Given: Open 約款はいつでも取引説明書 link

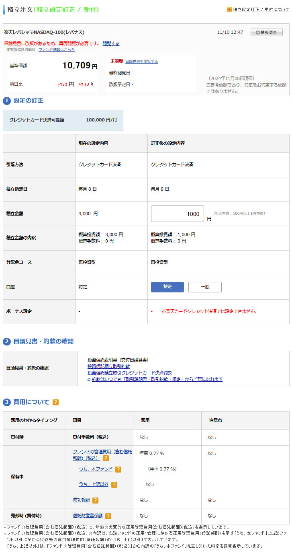Looking at the screenshot, I should [x=157, y=379].
